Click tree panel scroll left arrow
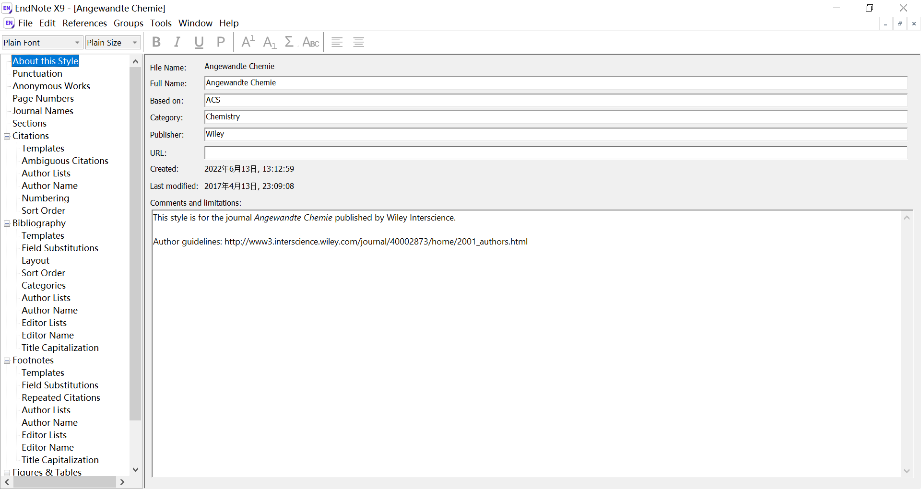The width and height of the screenshot is (921, 489). [x=7, y=482]
